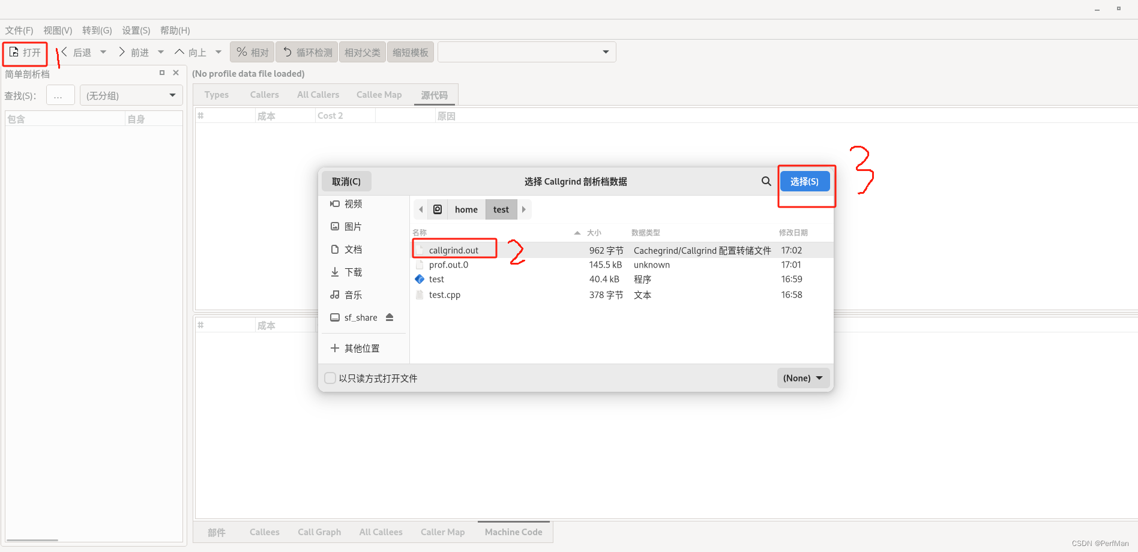This screenshot has height=552, width=1138.
Task: Eject the sf_share drive
Action: click(x=389, y=317)
